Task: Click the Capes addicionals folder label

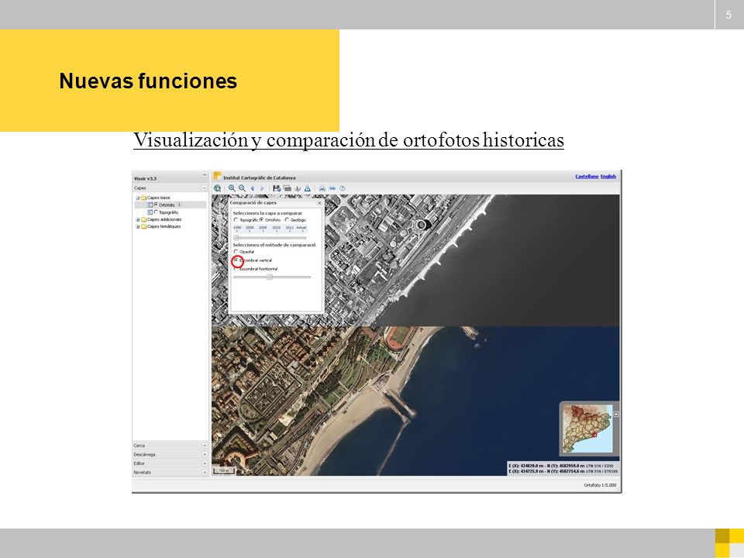Action: tap(164, 219)
